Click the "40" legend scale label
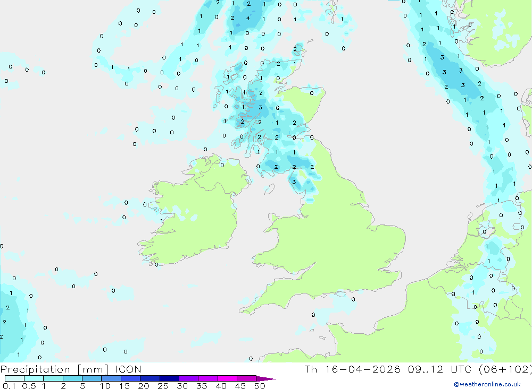Image resolution: width=532 pixels, height=389 pixels. tap(221, 386)
